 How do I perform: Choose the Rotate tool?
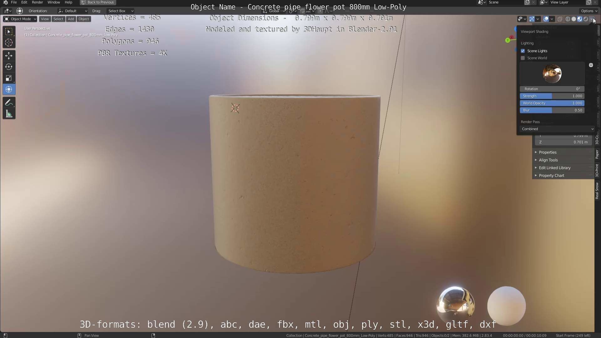9,67
